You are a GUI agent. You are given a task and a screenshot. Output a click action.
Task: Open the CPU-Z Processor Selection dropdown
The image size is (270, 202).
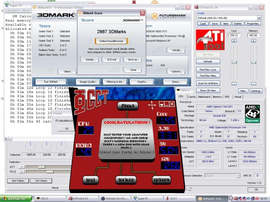coord(238,175)
